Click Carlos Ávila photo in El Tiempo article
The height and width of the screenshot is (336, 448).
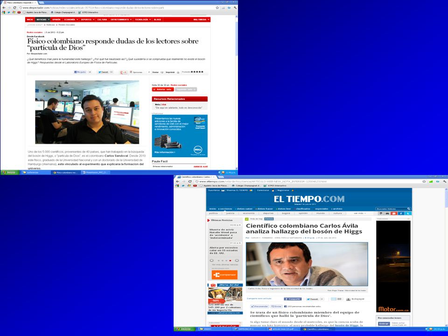tap(307, 264)
